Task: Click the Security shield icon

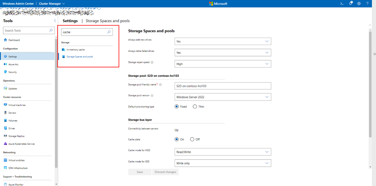Action: point(6,72)
